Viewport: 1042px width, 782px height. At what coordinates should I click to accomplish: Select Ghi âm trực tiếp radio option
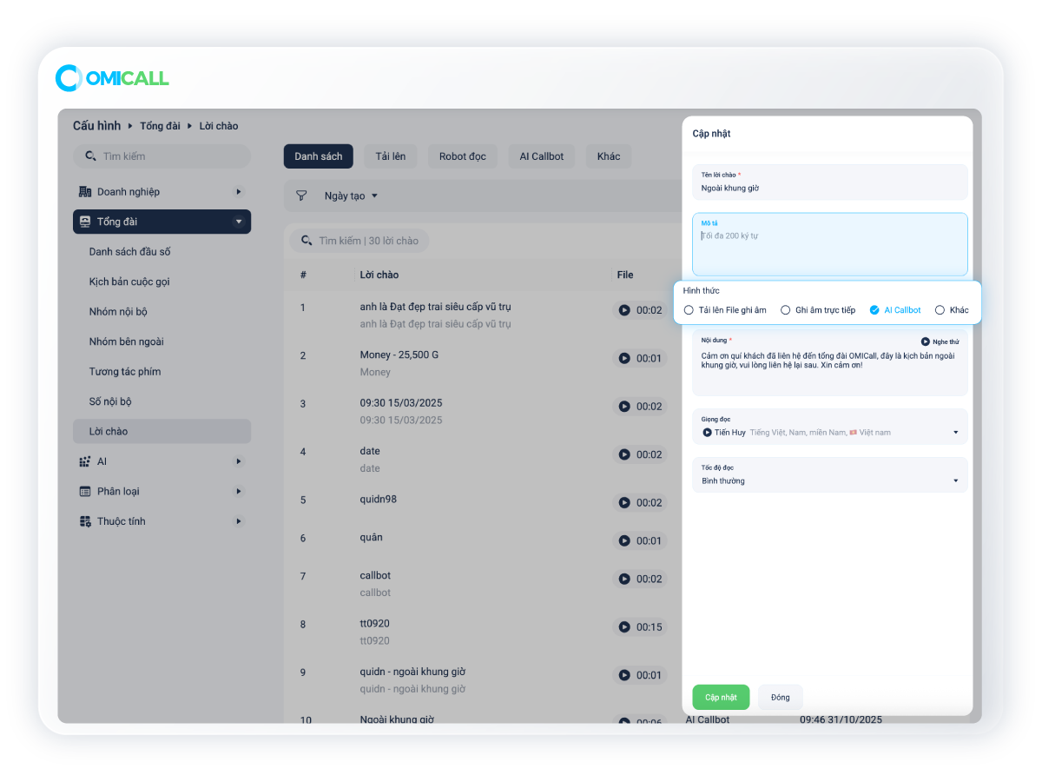click(786, 310)
